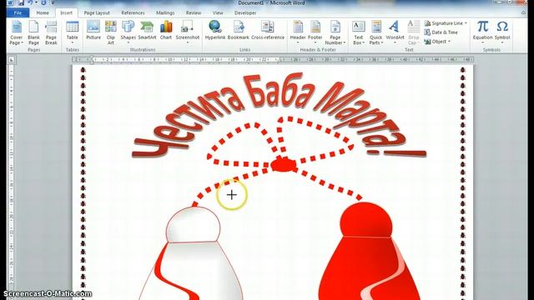Screen dimensions: 534x300
Task: Open the Header options
Action: pyautogui.click(x=298, y=33)
